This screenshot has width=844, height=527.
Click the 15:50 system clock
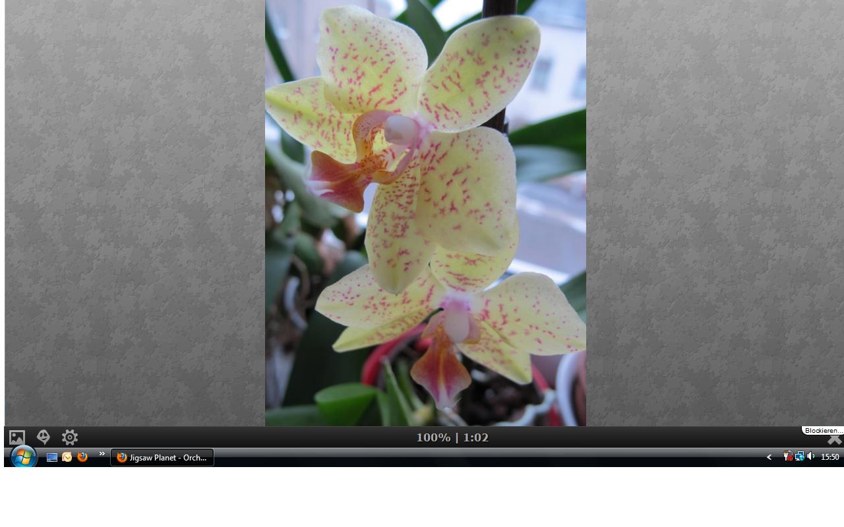click(829, 457)
